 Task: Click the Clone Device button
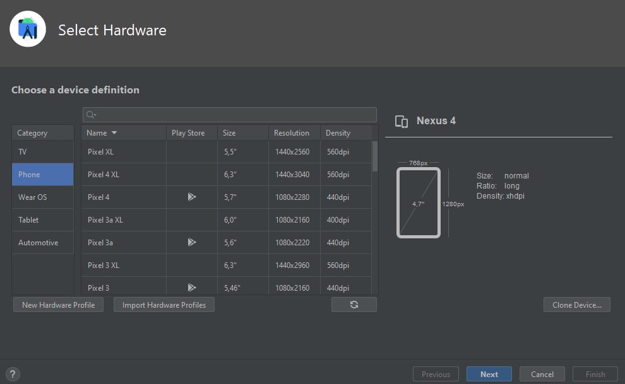[577, 305]
